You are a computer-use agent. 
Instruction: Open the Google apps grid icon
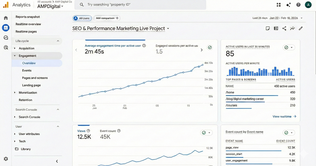click(278, 5)
